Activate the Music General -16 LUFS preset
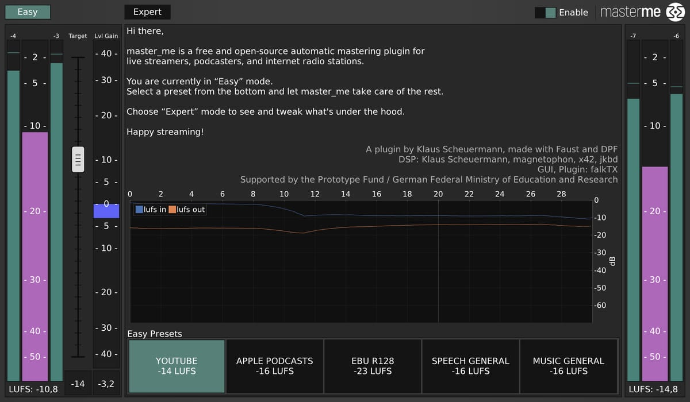690x402 pixels. click(568, 366)
